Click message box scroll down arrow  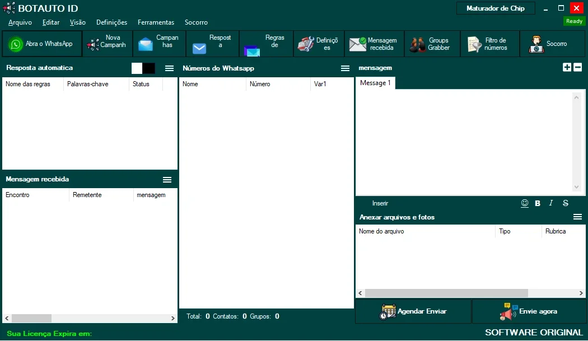576,187
